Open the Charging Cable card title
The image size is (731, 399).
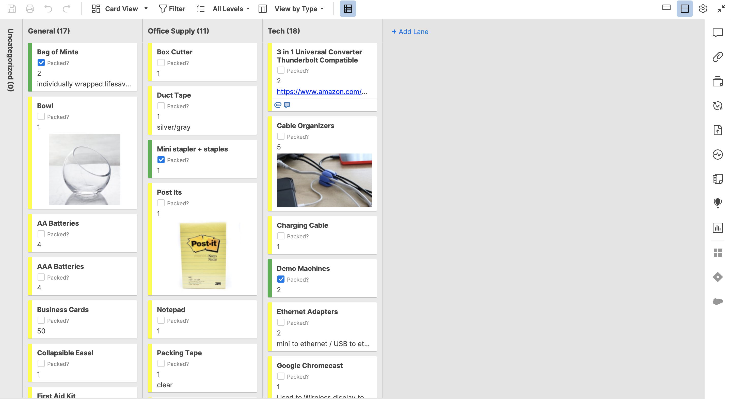(x=302, y=225)
